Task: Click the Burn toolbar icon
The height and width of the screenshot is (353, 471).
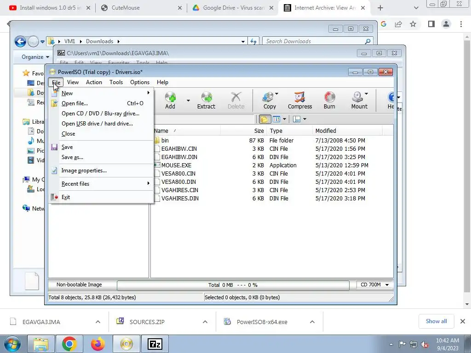Action: point(329,101)
